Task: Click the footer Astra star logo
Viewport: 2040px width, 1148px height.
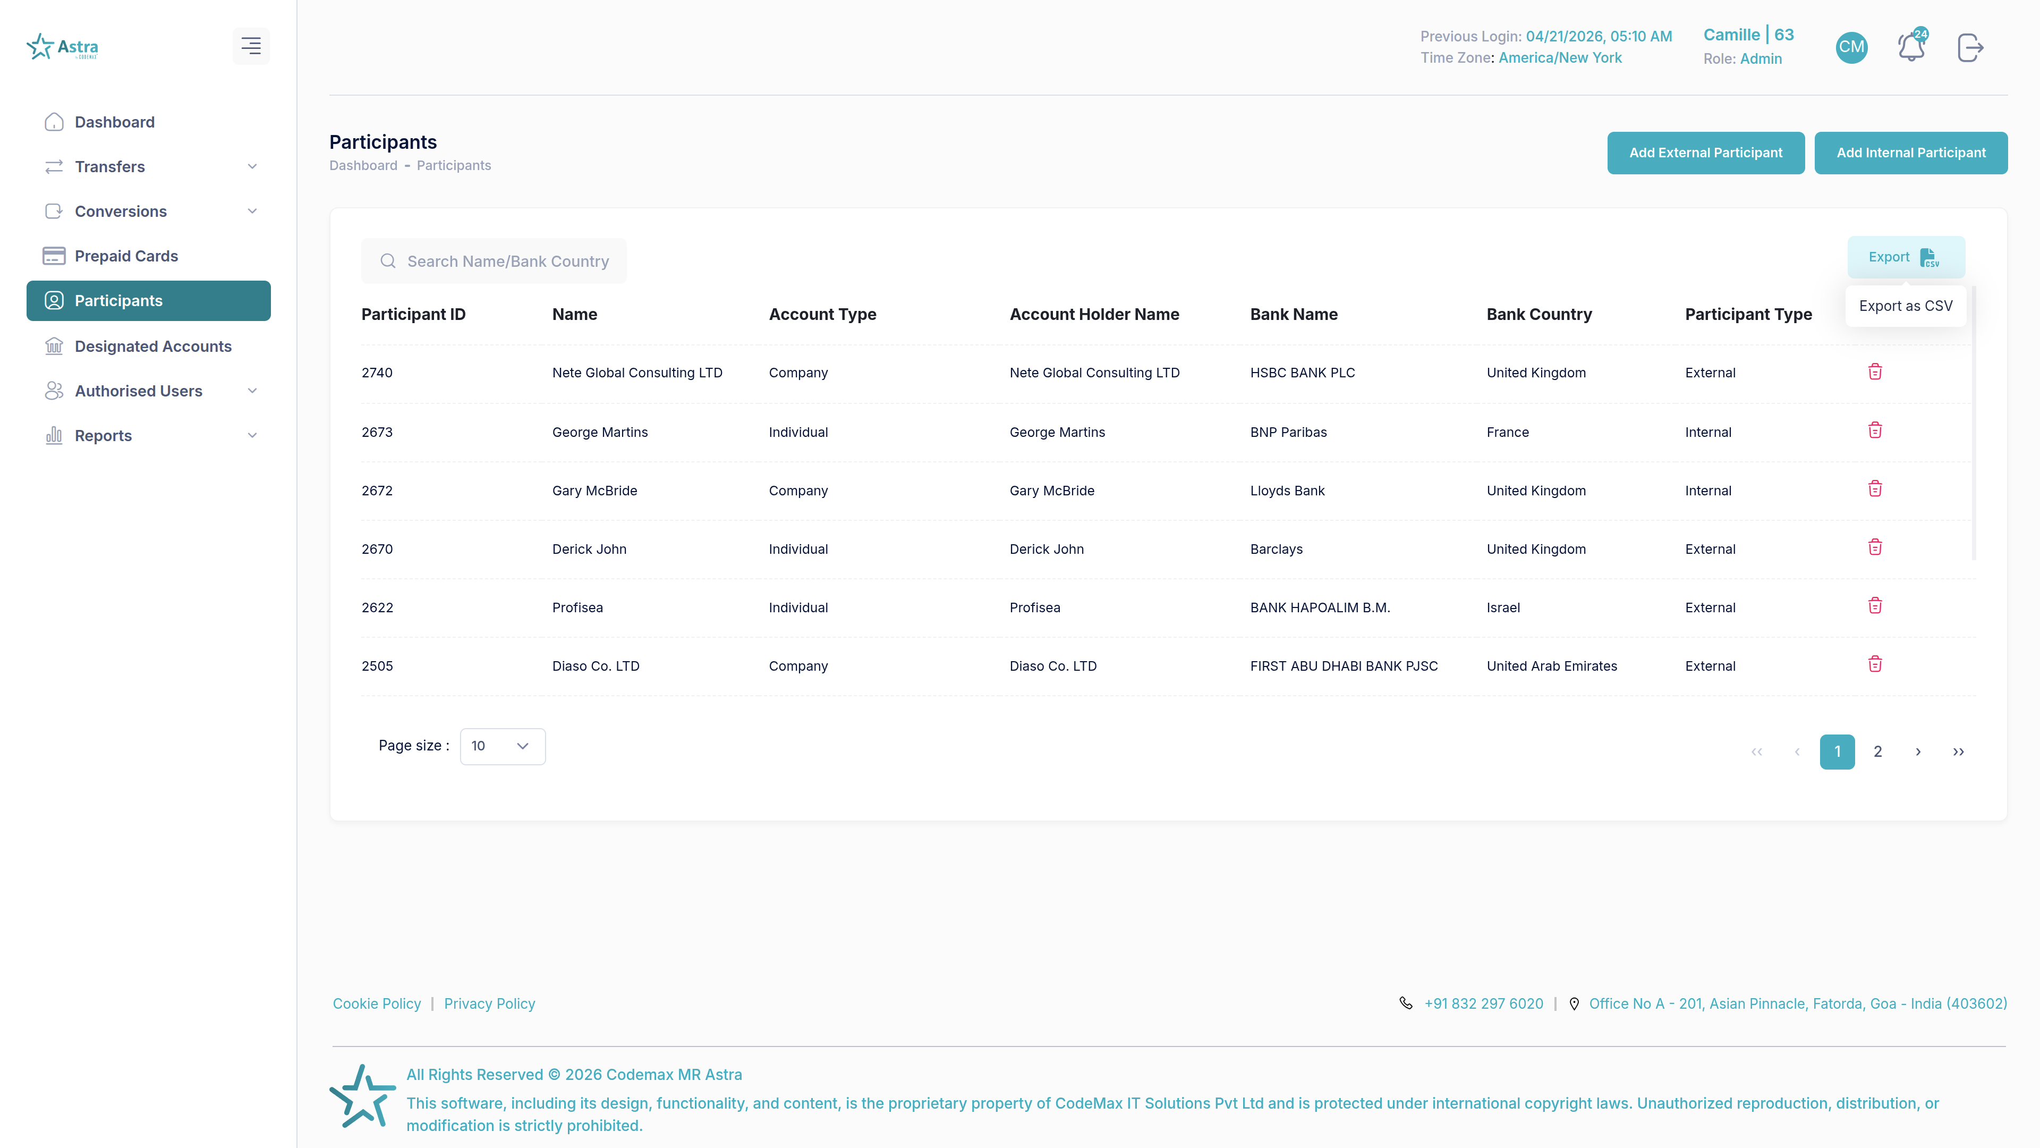Action: click(x=362, y=1096)
